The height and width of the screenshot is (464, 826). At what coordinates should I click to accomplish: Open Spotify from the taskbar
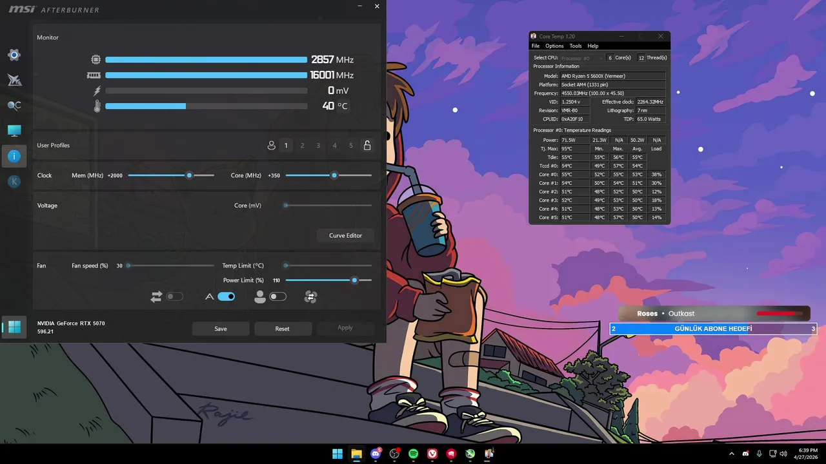413,454
